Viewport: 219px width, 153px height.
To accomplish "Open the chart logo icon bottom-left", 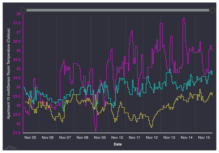I will (11, 147).
